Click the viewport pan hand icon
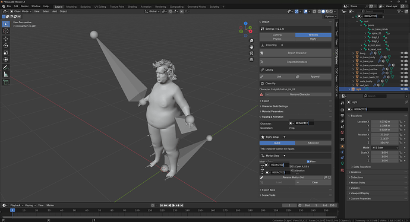The image size is (410, 222). tap(251, 47)
